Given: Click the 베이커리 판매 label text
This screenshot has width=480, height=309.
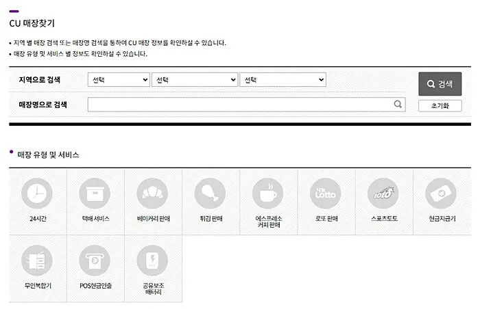Looking at the screenshot, I should pyautogui.click(x=154, y=219).
